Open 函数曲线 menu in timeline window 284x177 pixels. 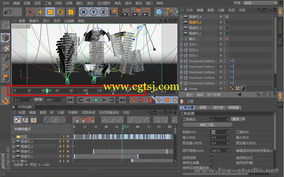[x=88, y=113]
